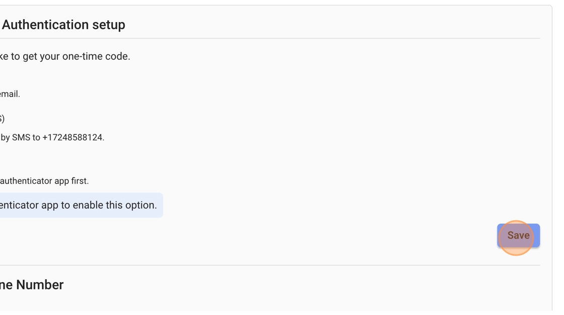Click the one-time code instruction text
The image size is (564, 315).
tap(65, 56)
